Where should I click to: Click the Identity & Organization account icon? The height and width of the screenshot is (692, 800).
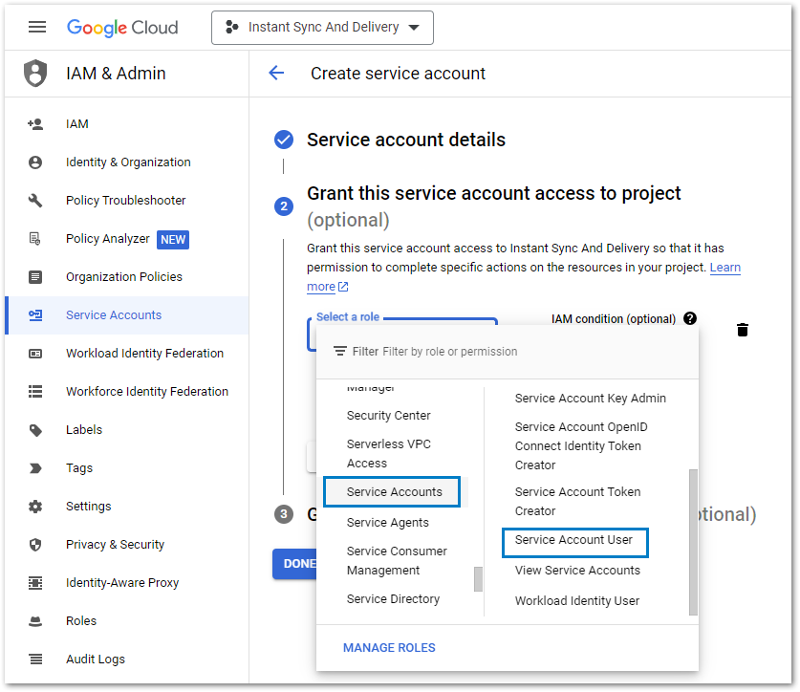click(x=35, y=162)
